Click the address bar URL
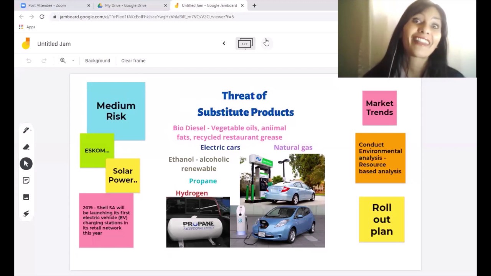 [147, 16]
